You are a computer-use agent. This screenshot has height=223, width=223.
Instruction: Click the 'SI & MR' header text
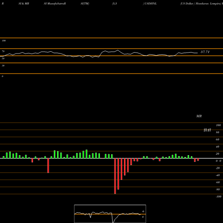click(x=24, y=4)
